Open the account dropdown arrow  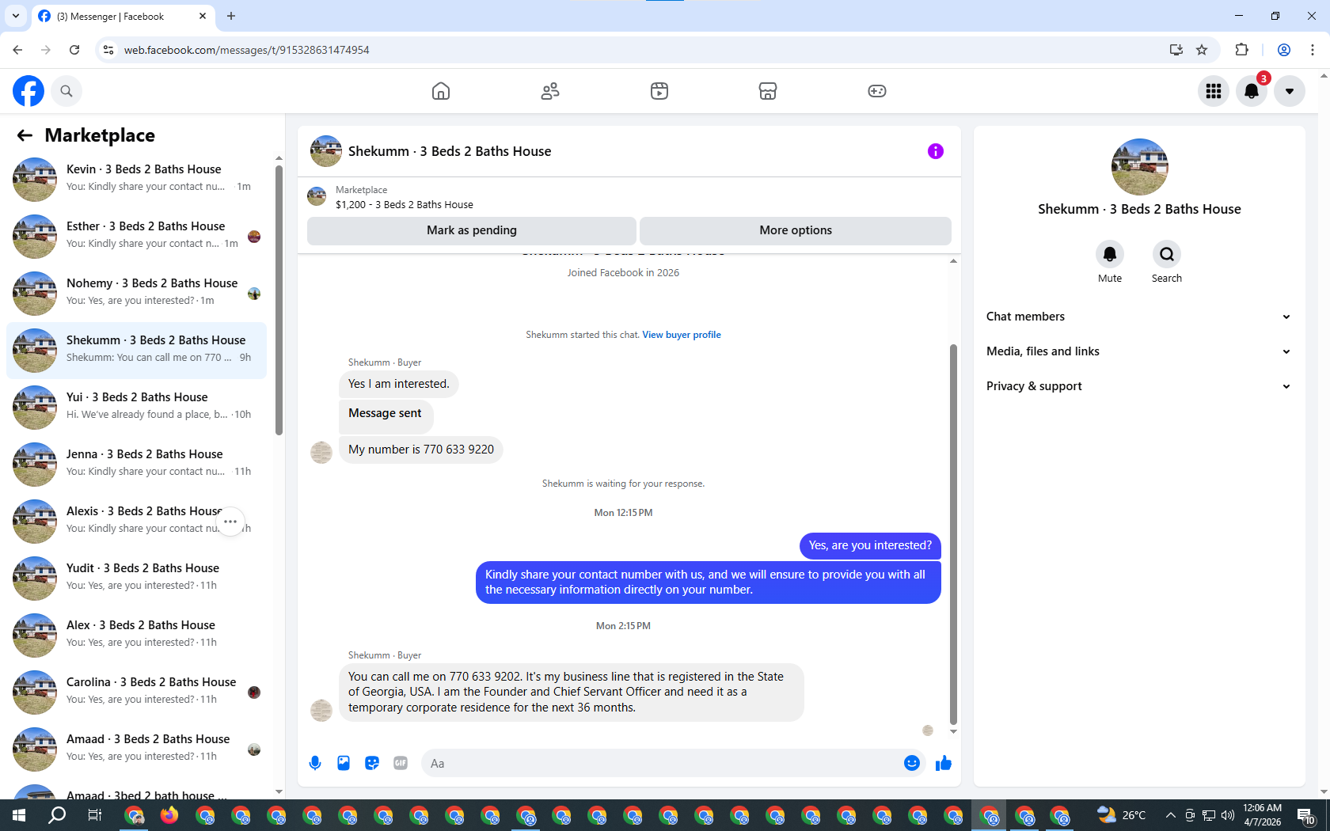click(x=1290, y=91)
